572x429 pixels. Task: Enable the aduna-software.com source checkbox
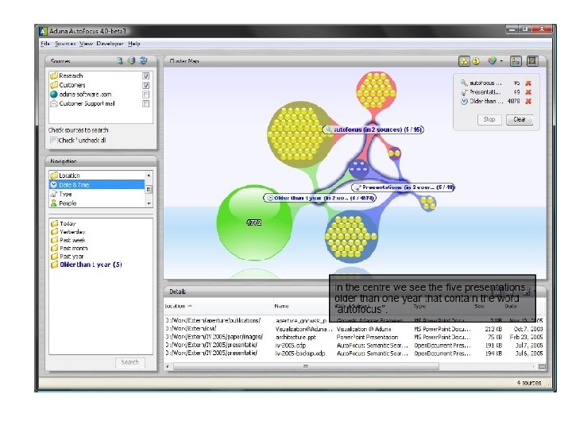pos(146,95)
